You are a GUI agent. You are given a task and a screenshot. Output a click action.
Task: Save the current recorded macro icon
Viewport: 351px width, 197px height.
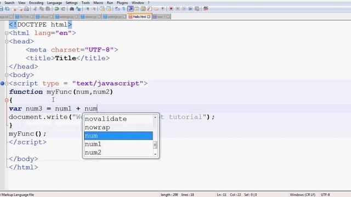(197, 9)
